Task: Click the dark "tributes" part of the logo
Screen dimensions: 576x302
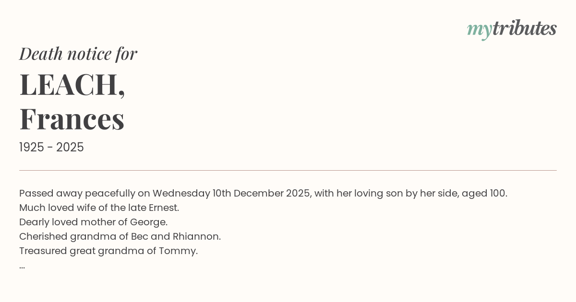Action: click(524, 29)
